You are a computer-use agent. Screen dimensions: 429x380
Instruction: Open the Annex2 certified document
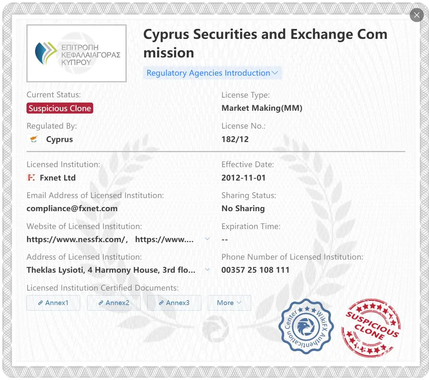pos(114,303)
